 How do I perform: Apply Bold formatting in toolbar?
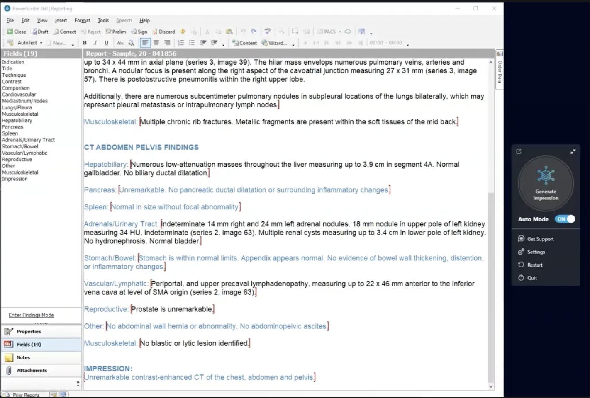(85, 43)
